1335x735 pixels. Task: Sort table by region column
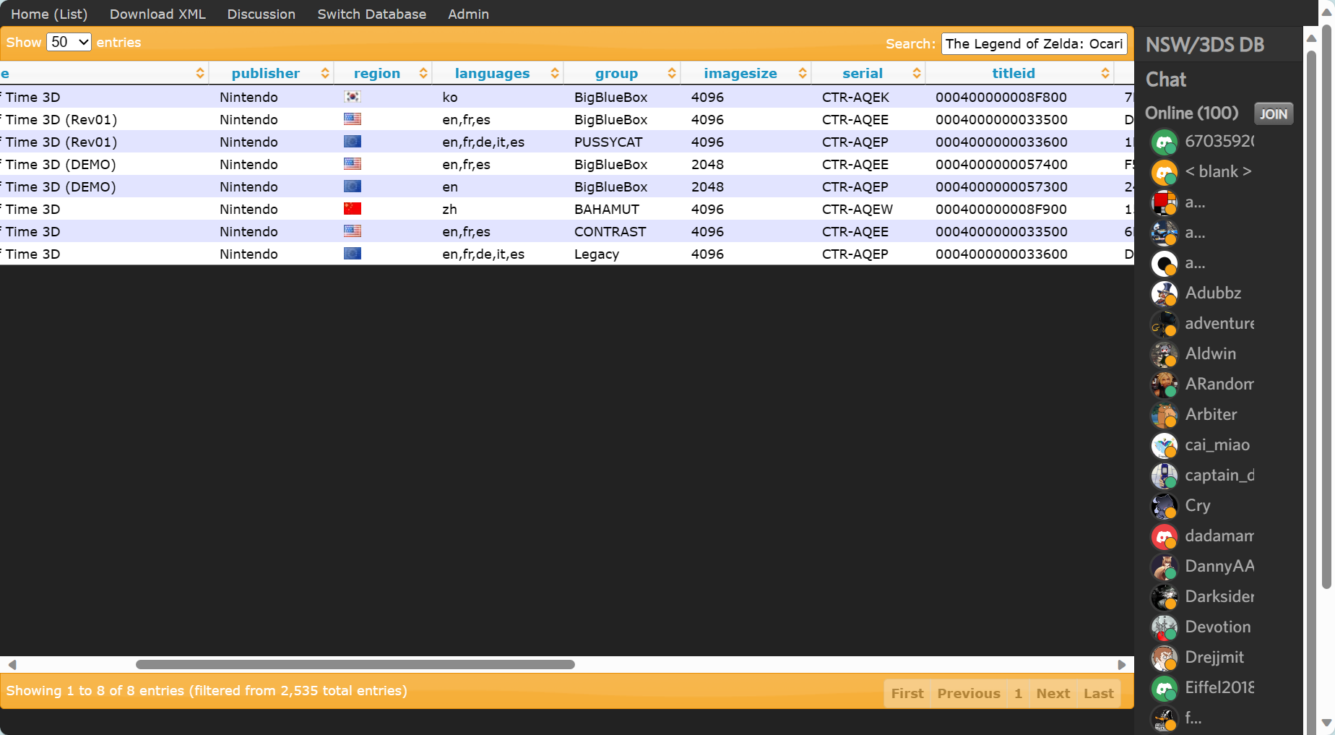383,73
